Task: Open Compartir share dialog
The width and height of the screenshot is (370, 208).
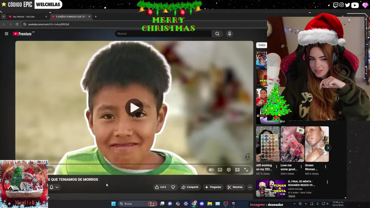Action: [x=190, y=187]
